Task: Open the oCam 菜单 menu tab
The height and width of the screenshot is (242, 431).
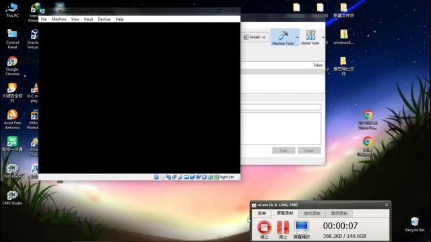Action: [x=262, y=213]
